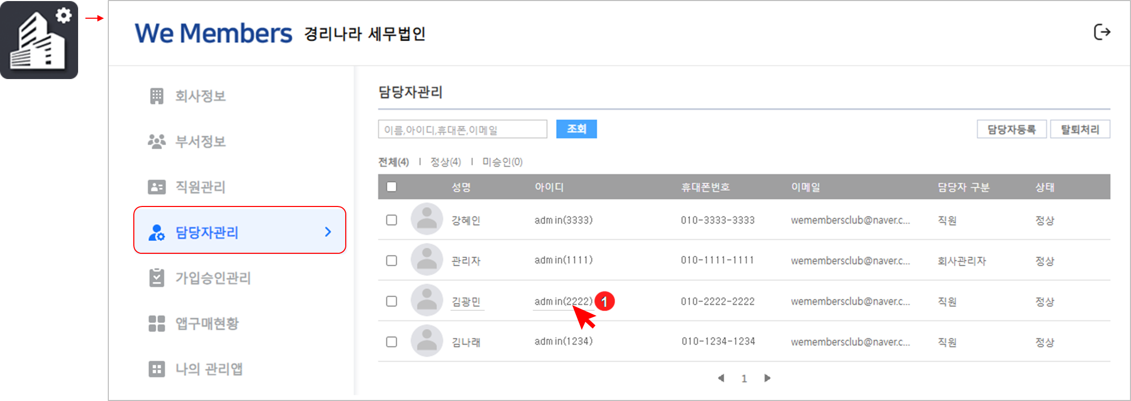The image size is (1131, 401).
Task: Click the 직원관리 ID card icon
Action: 156,187
